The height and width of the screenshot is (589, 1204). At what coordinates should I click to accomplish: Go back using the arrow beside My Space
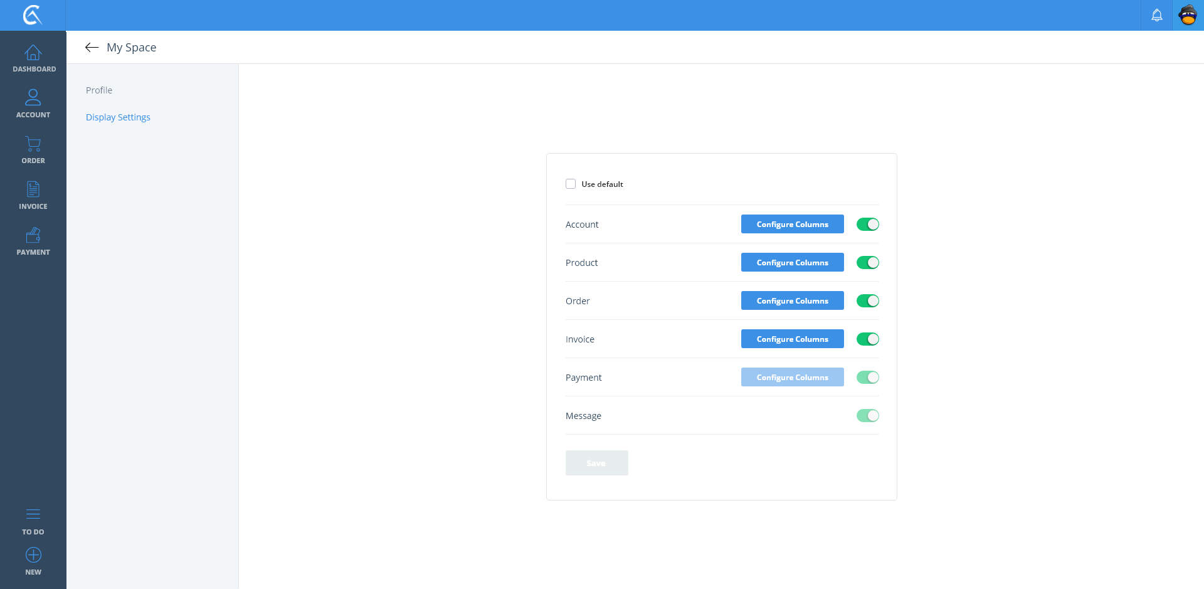92,48
